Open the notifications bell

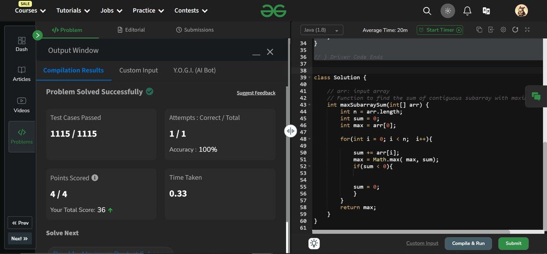[467, 10]
